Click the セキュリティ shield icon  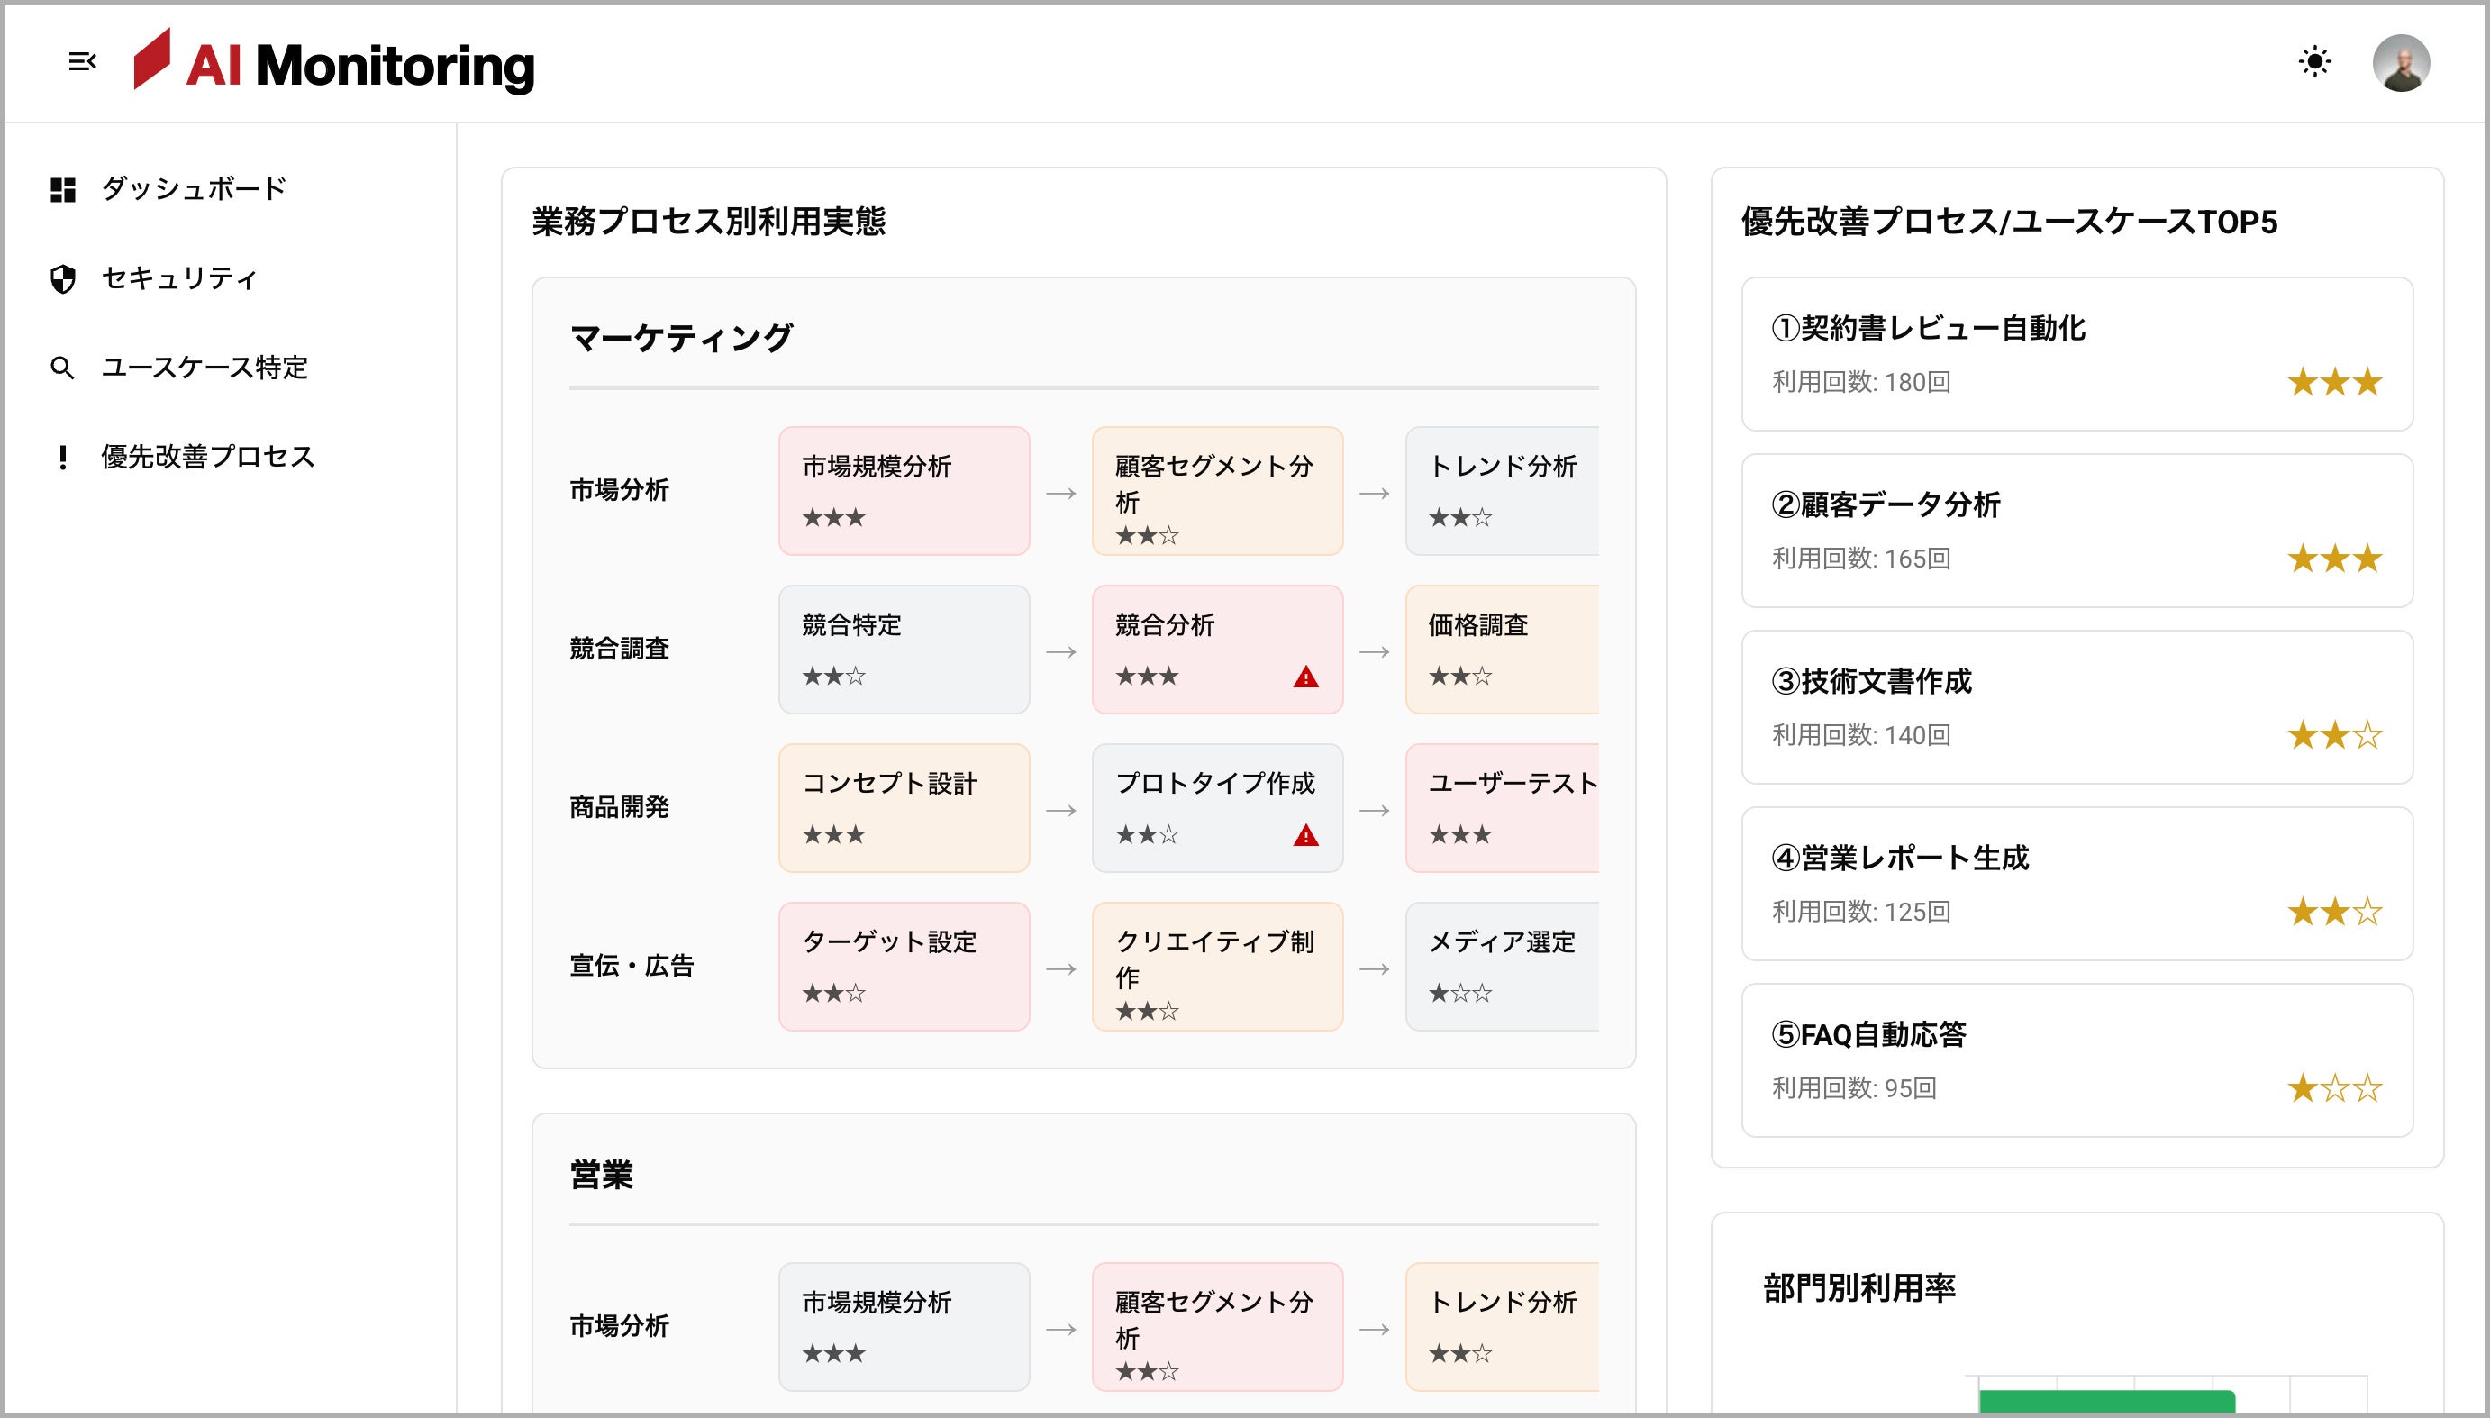(63, 279)
